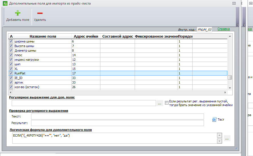Click the PLi application icon in title bar
253x156 pixels.
[x=5, y=3]
